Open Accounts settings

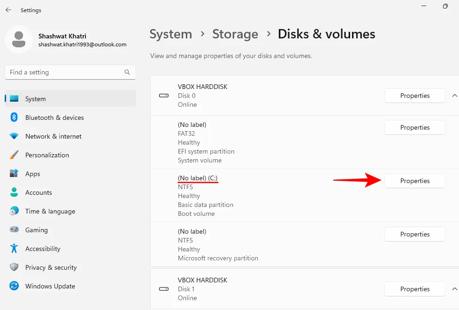(70, 192)
